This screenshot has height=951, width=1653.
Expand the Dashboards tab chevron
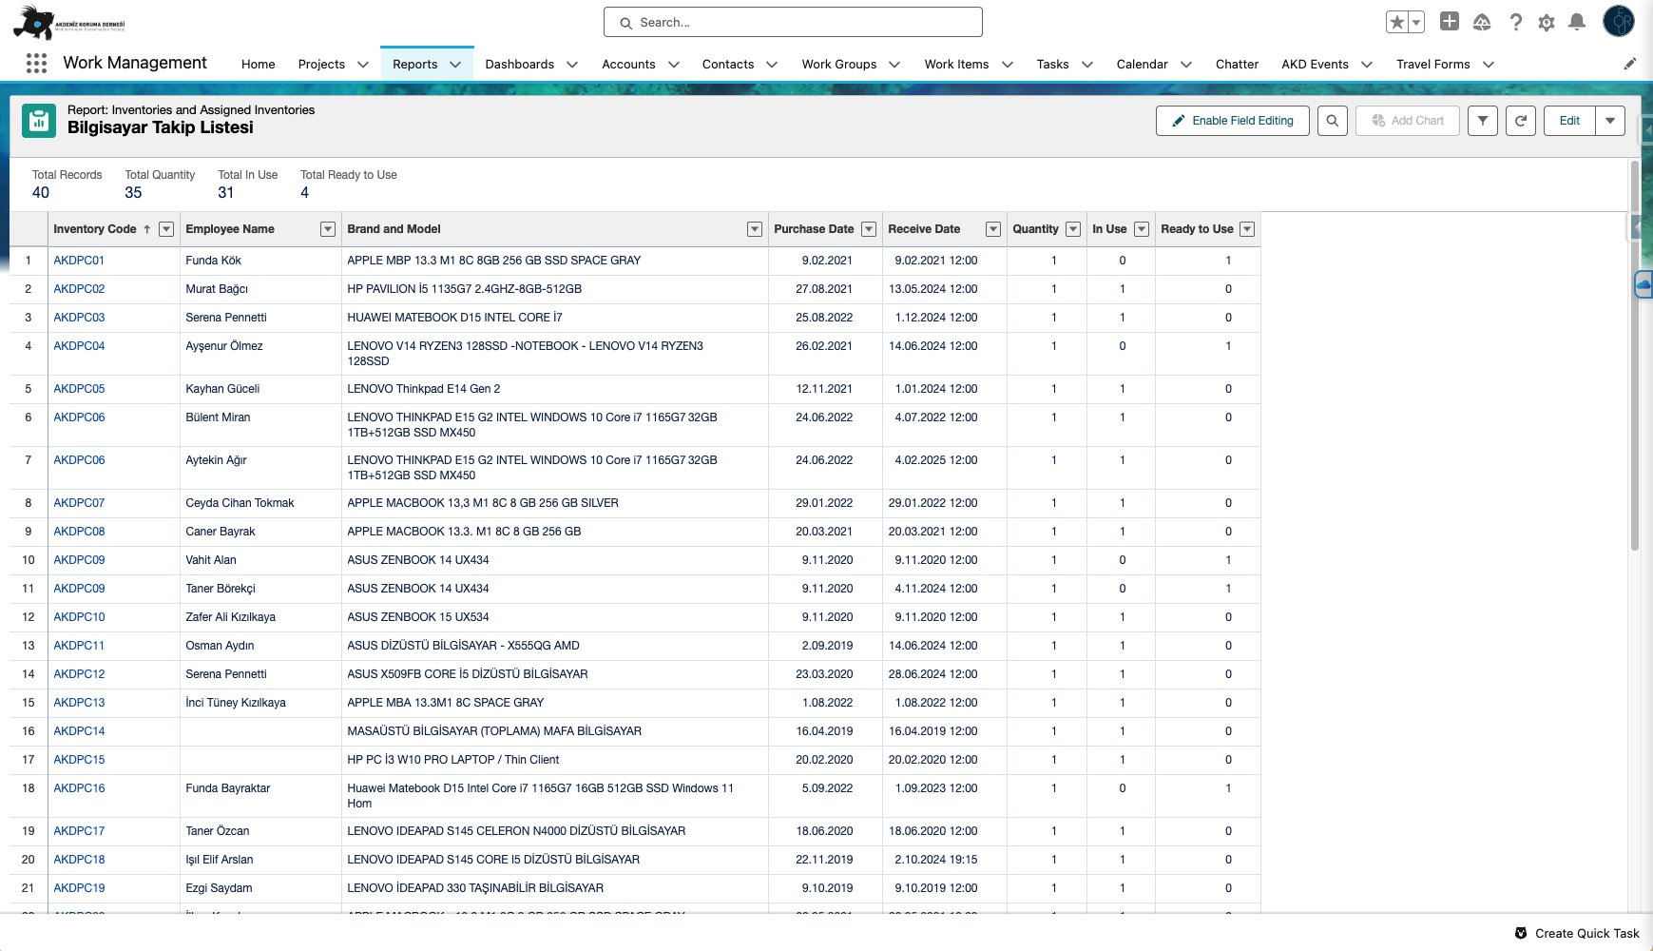[572, 65]
